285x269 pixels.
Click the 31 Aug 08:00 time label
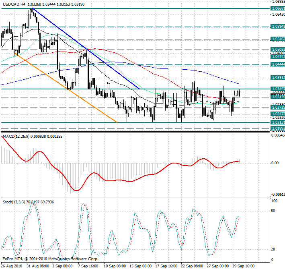tap(38, 266)
